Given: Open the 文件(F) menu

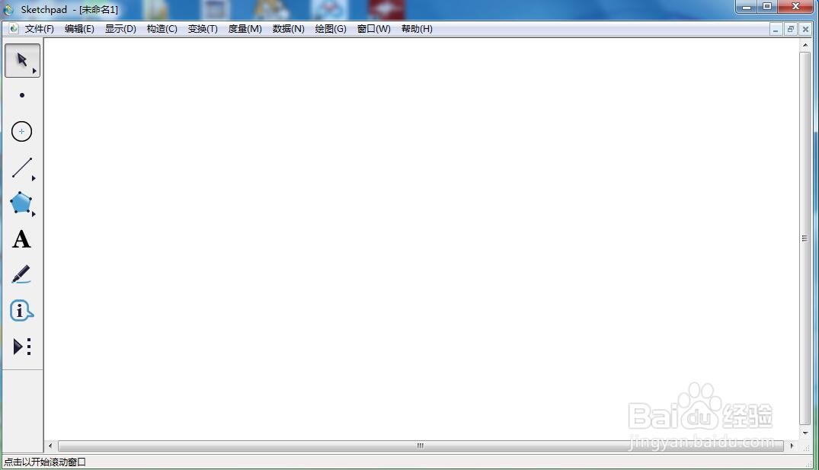Looking at the screenshot, I should (x=39, y=29).
